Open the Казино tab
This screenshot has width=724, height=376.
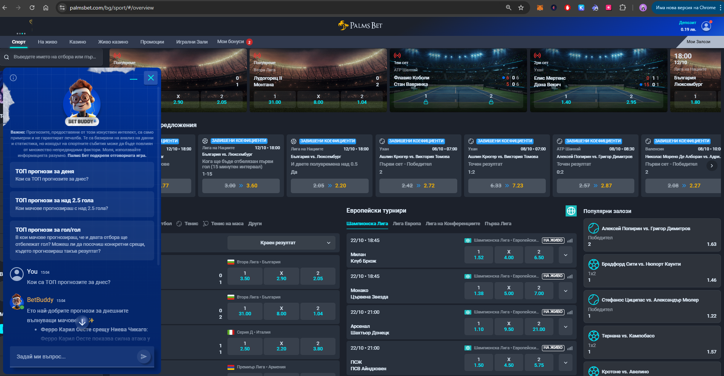pyautogui.click(x=77, y=42)
